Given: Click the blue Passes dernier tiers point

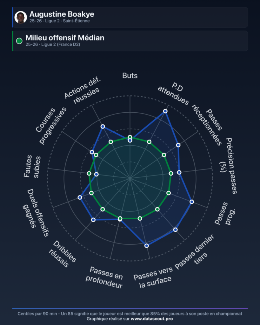Looking at the screenshot, I should pyautogui.click(x=176, y=230).
